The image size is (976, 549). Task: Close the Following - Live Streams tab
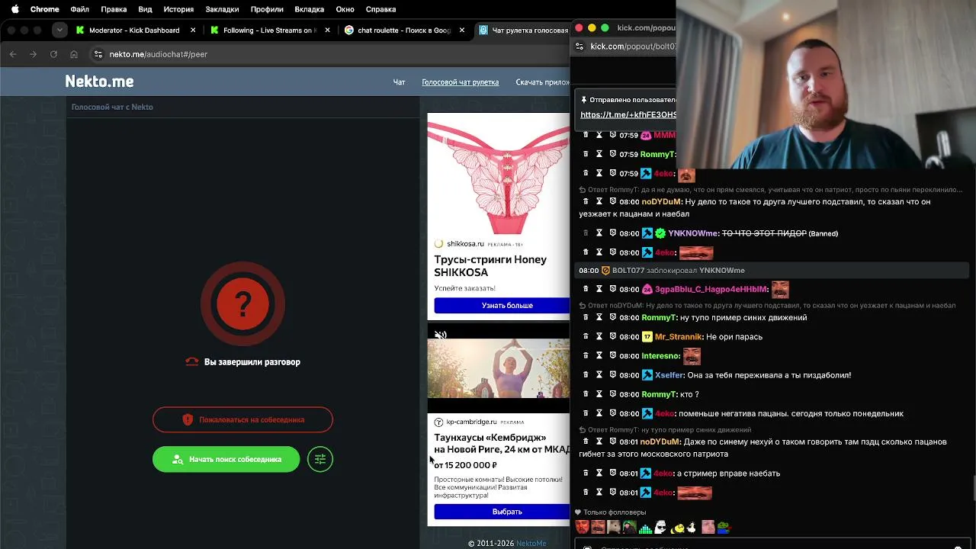point(328,30)
